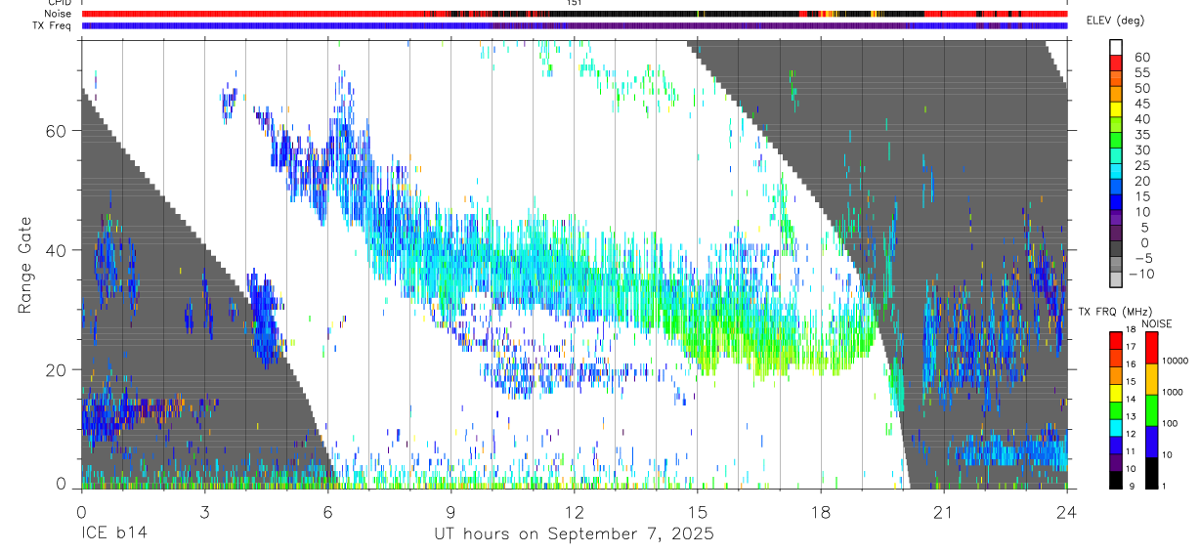Click the y-axis tick label '40' on Range Gate axis

coord(57,250)
